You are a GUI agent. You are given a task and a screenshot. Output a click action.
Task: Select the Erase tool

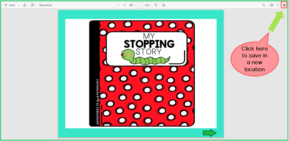25,5
